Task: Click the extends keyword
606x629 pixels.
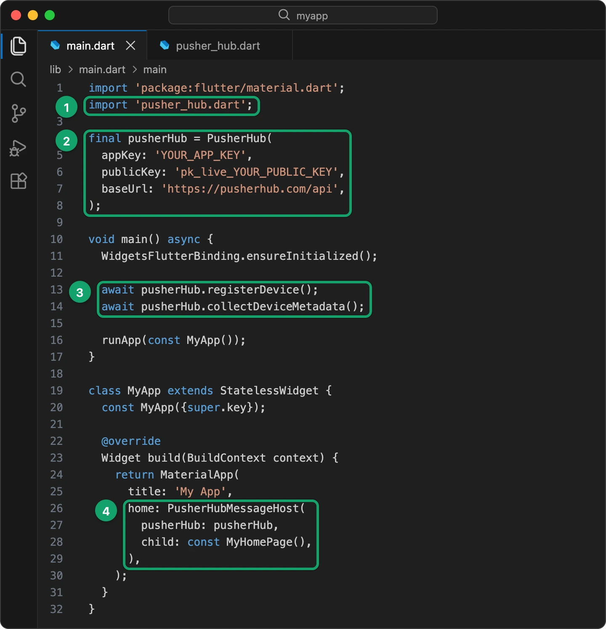Action: [x=190, y=391]
